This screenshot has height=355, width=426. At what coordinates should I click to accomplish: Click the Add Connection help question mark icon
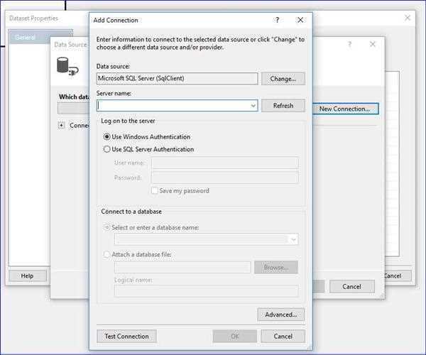click(277, 21)
